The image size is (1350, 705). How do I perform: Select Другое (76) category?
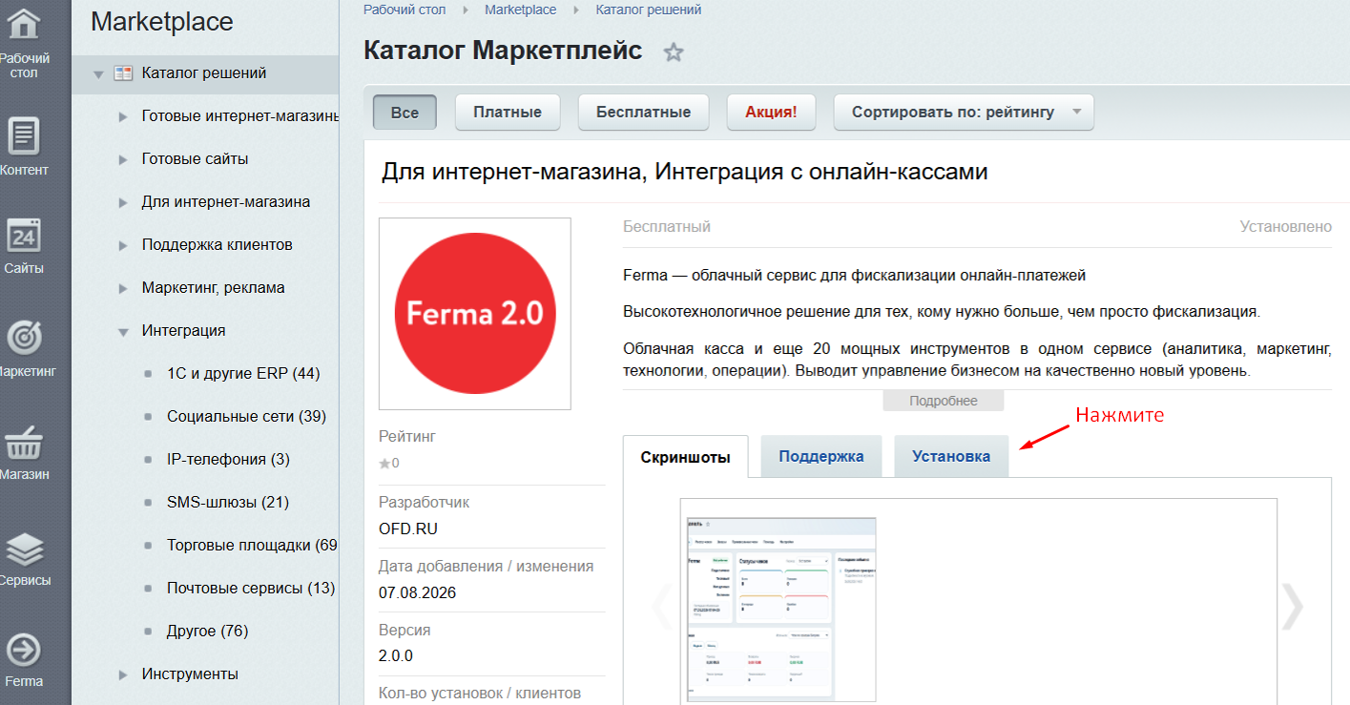point(207,631)
